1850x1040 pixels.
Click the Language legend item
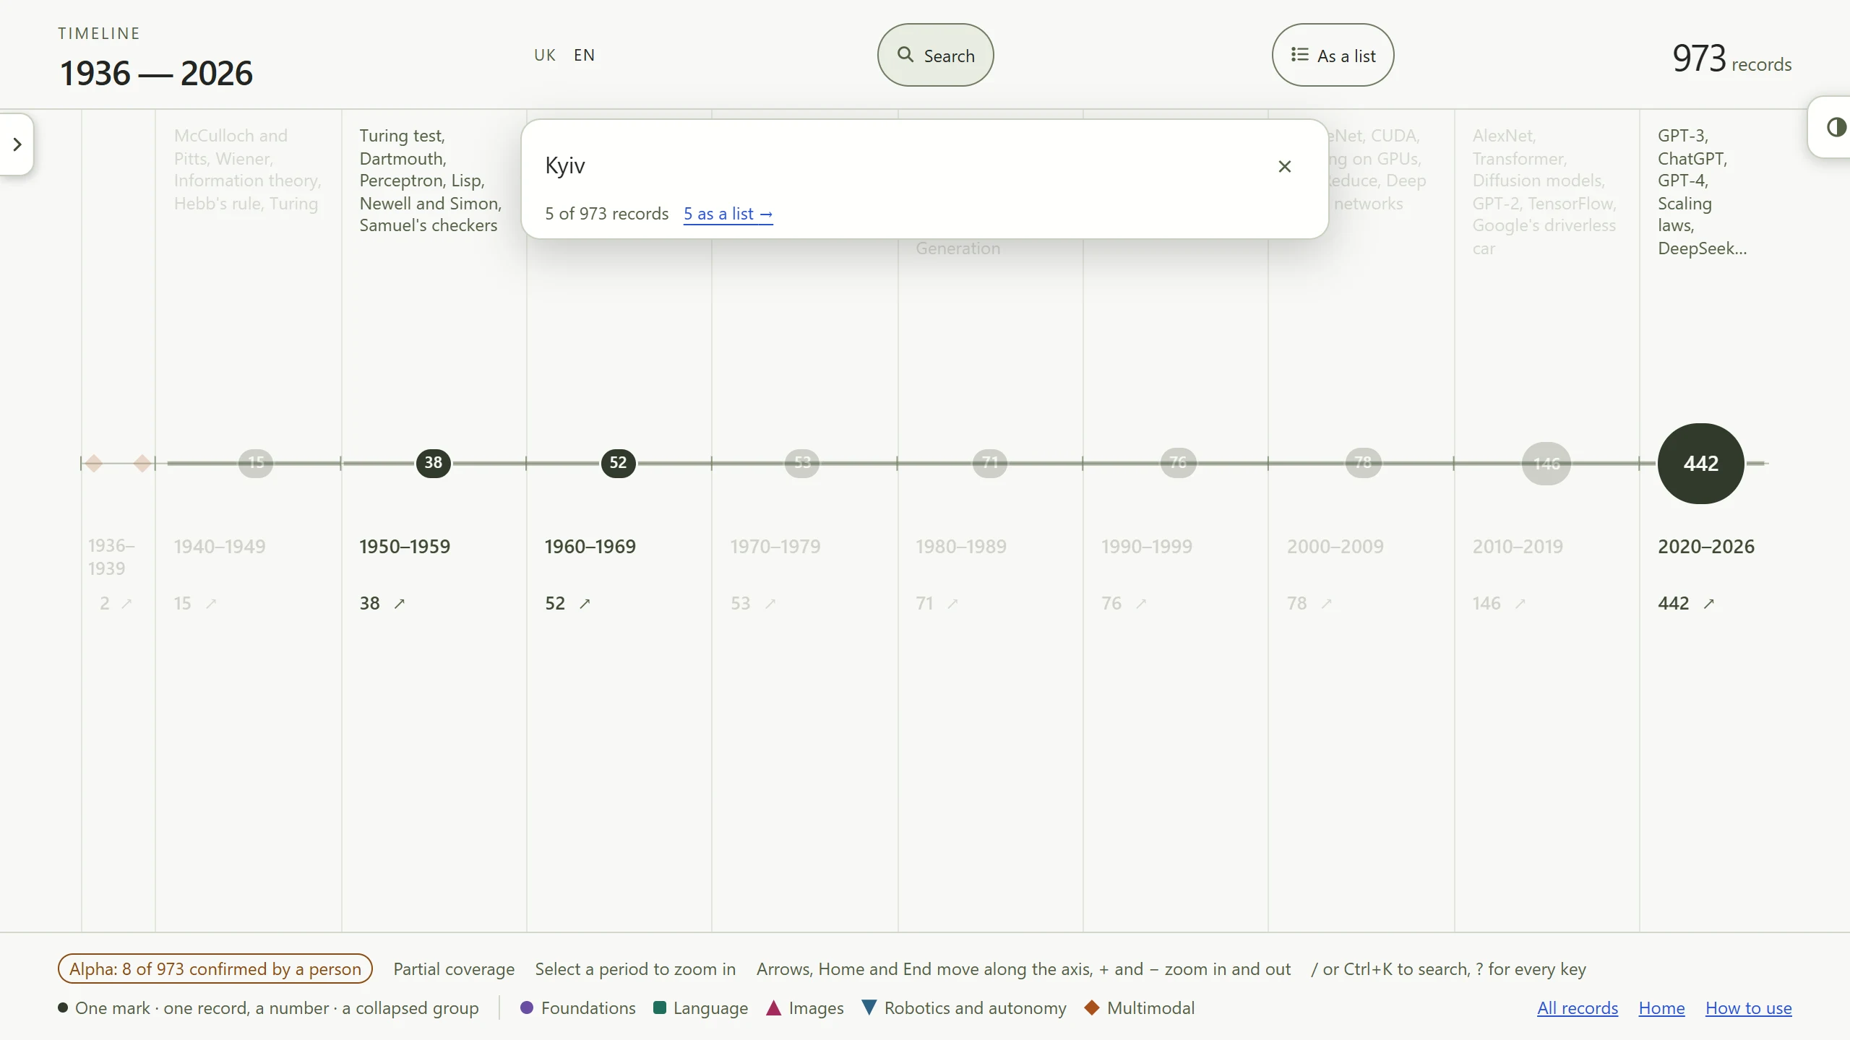coord(700,1008)
